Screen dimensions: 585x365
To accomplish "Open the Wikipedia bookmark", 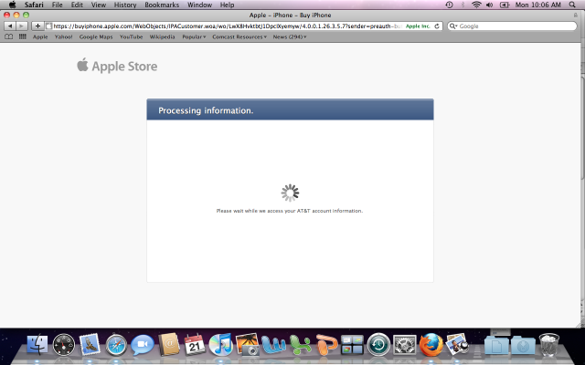I will [162, 36].
